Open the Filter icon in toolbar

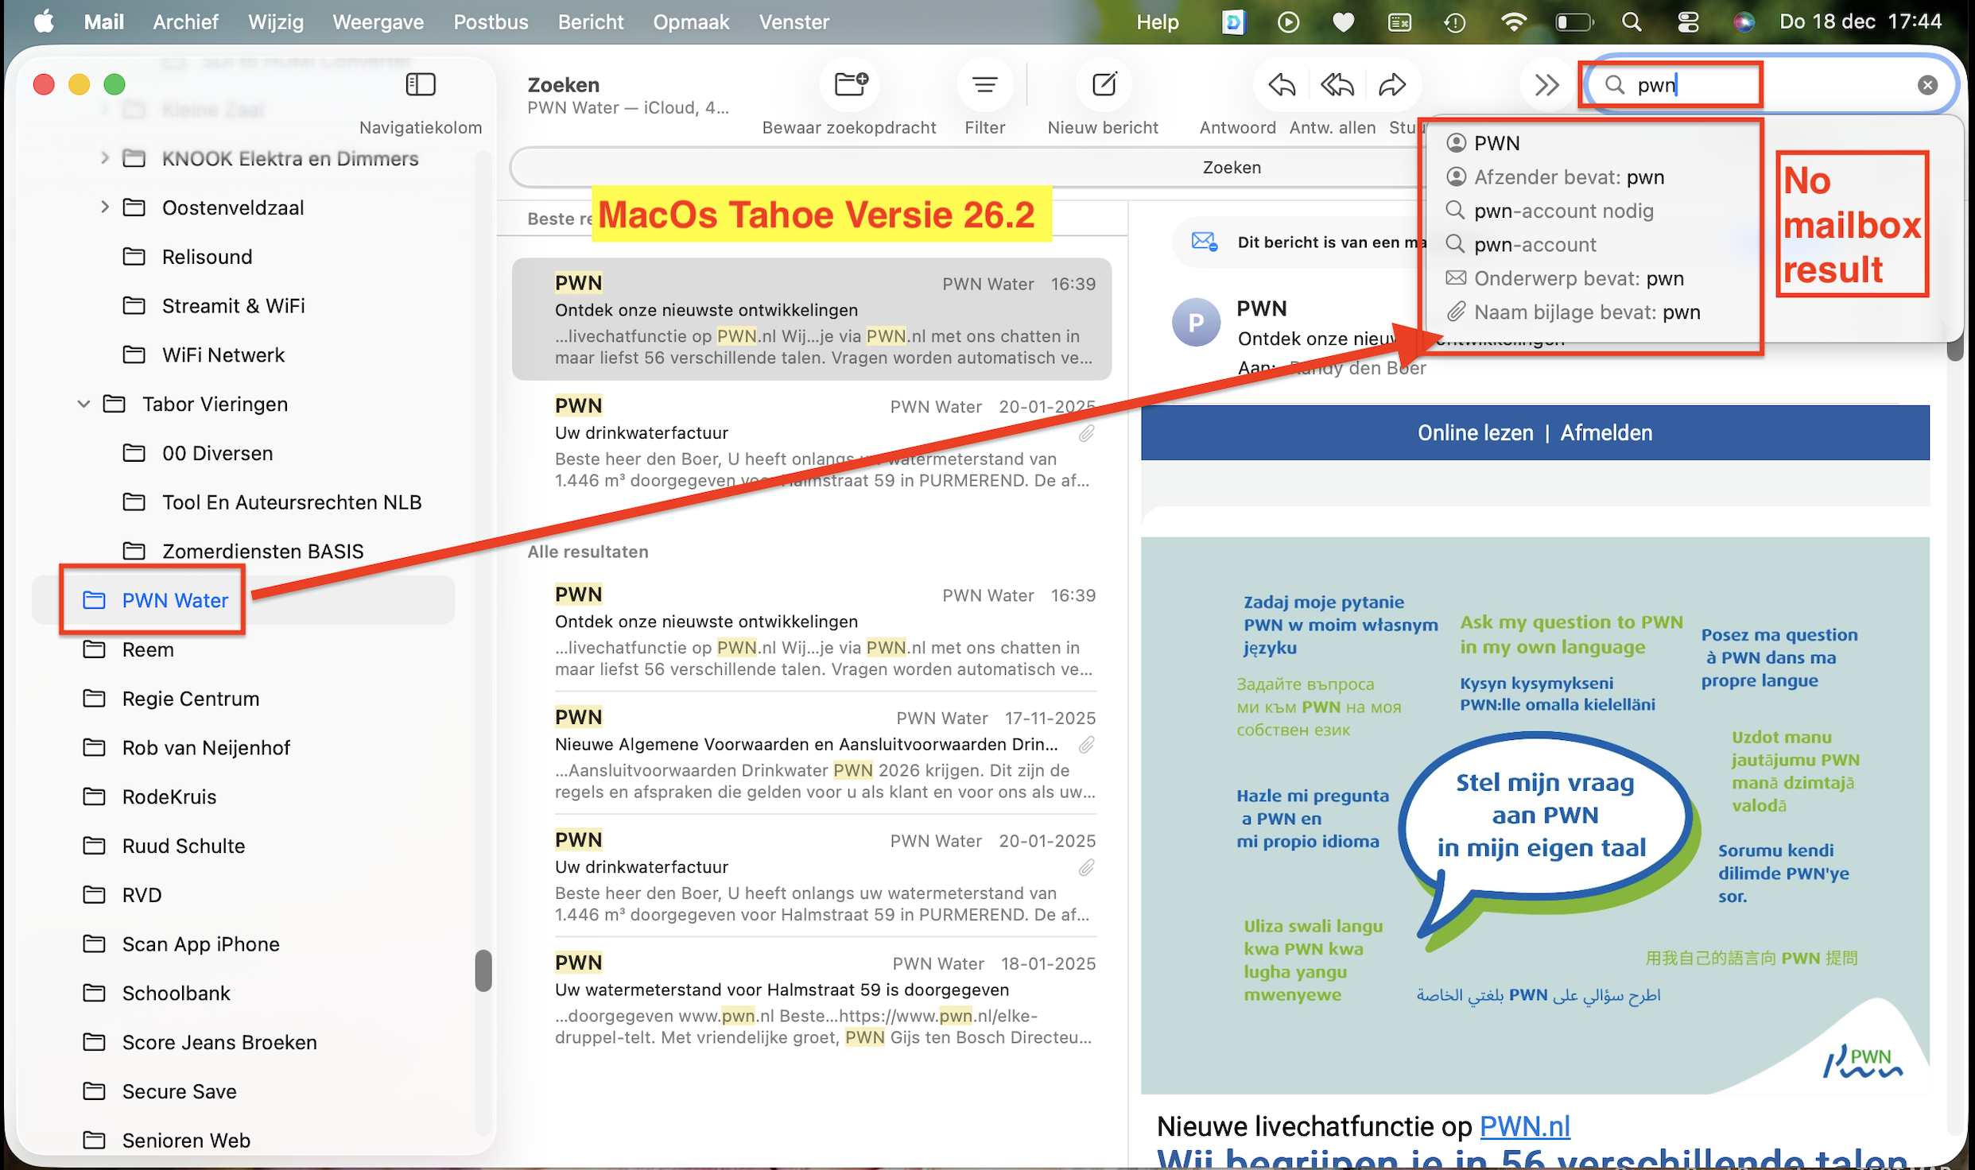pyautogui.click(x=984, y=84)
